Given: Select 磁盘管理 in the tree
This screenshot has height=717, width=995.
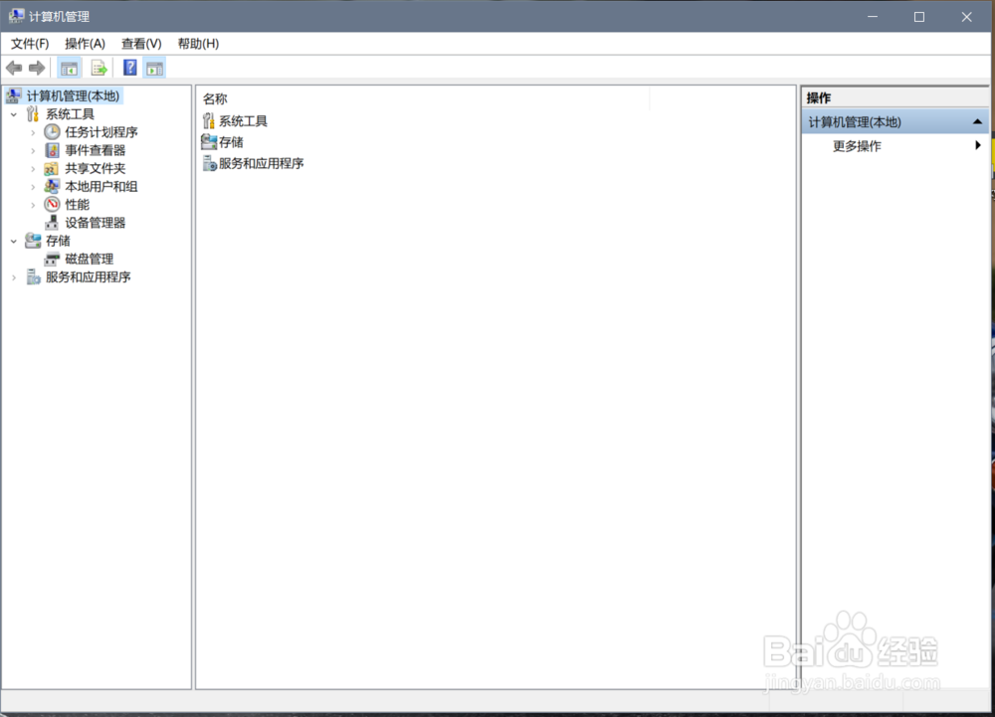Looking at the screenshot, I should coord(90,259).
